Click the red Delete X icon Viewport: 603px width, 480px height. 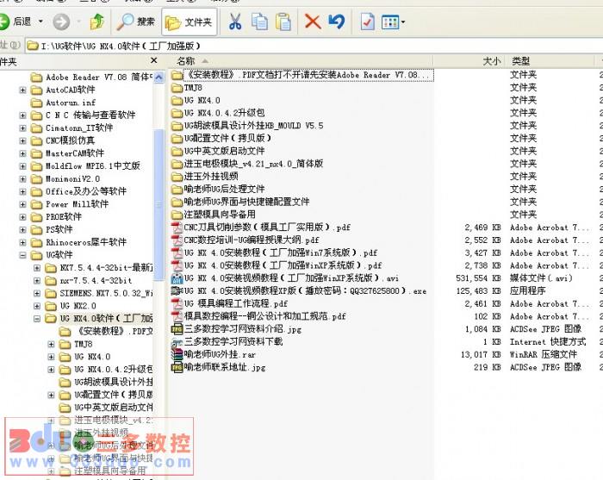click(313, 22)
